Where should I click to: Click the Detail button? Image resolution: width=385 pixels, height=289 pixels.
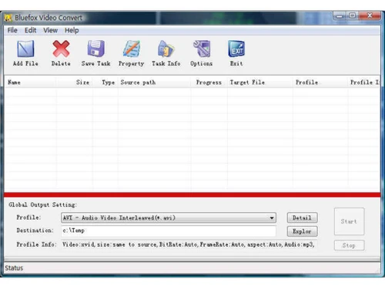[302, 218]
